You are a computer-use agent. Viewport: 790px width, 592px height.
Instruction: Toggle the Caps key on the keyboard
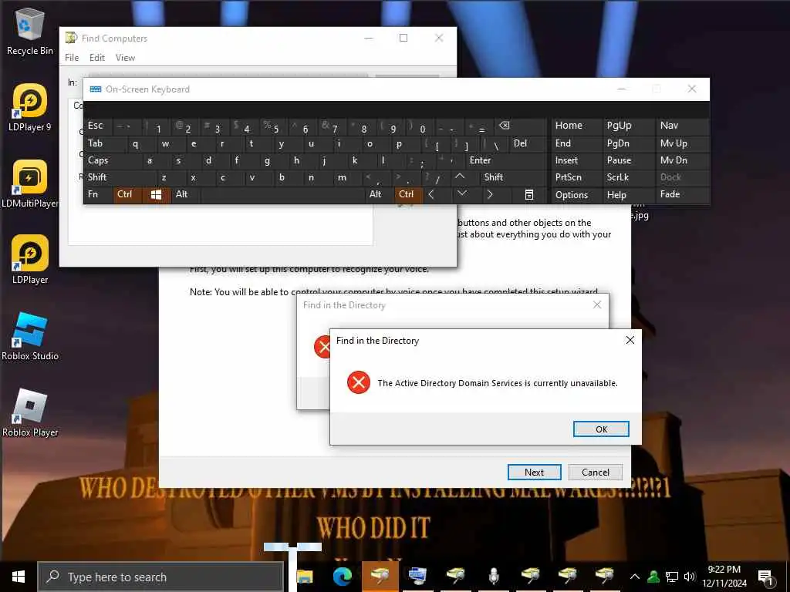[x=112, y=160]
